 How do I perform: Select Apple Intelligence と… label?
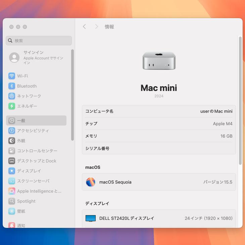coord(39,191)
